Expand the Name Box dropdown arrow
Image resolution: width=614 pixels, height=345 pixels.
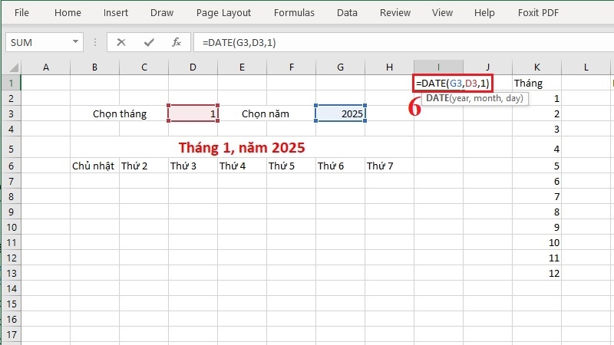click(x=75, y=41)
